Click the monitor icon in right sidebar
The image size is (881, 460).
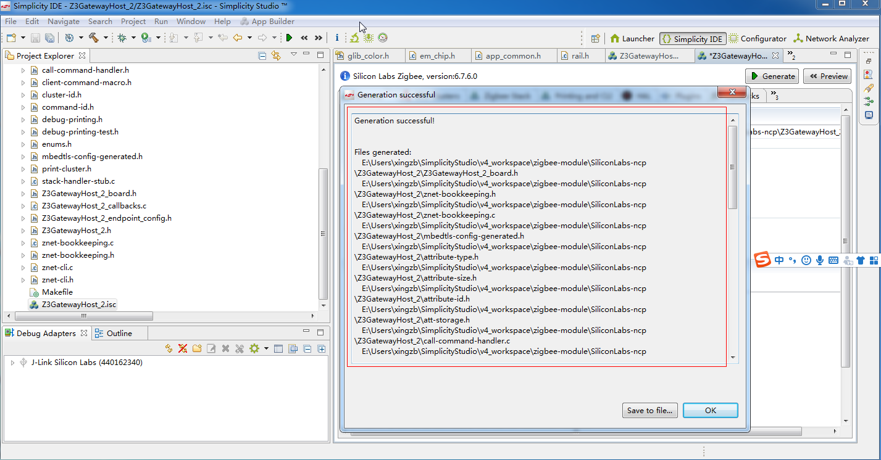point(869,115)
